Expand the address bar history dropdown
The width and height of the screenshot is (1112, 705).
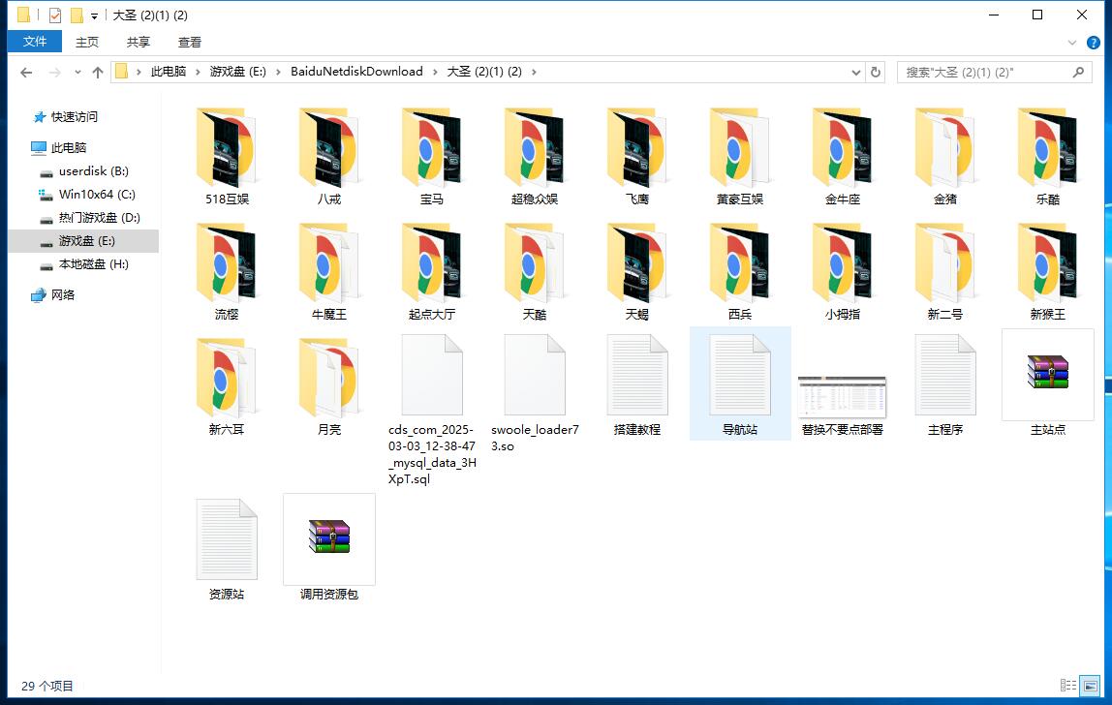pos(856,72)
